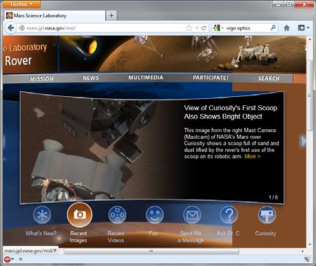
Task: Bookmark this page with the star icon
Action: (x=189, y=28)
